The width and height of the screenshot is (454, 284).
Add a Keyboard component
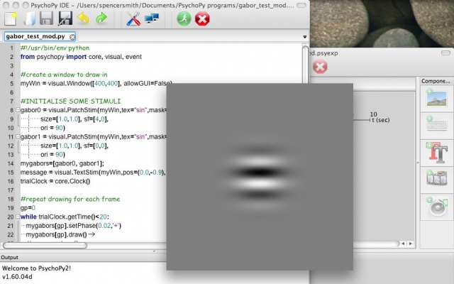coord(436,124)
